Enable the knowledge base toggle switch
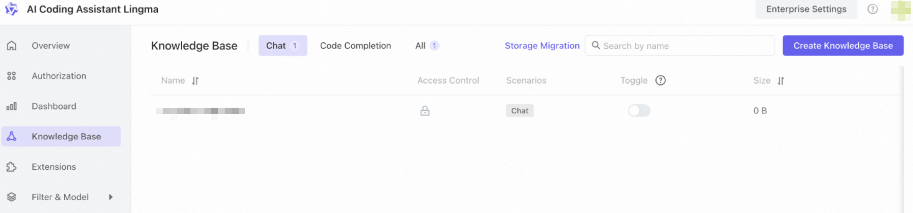913x213 pixels. point(639,111)
